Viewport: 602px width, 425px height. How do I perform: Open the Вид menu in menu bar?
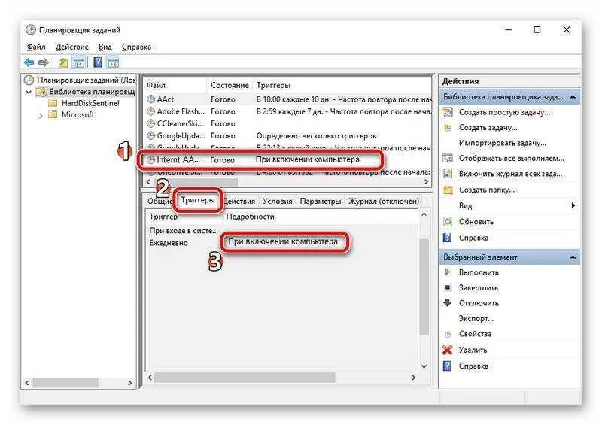(105, 47)
